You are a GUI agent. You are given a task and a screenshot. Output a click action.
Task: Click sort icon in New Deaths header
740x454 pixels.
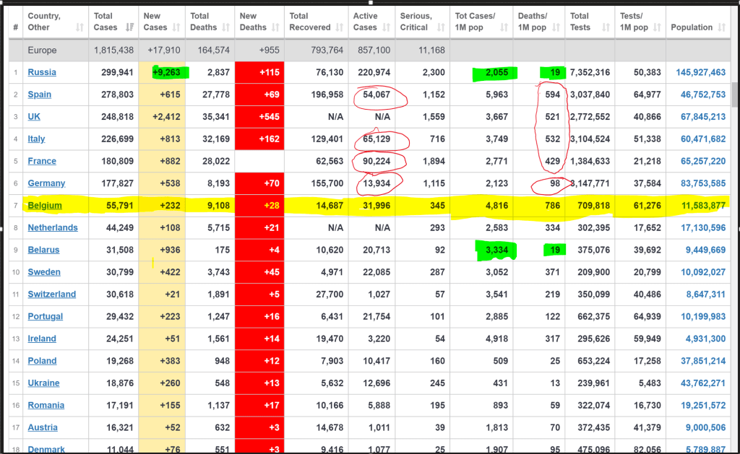[x=276, y=27]
